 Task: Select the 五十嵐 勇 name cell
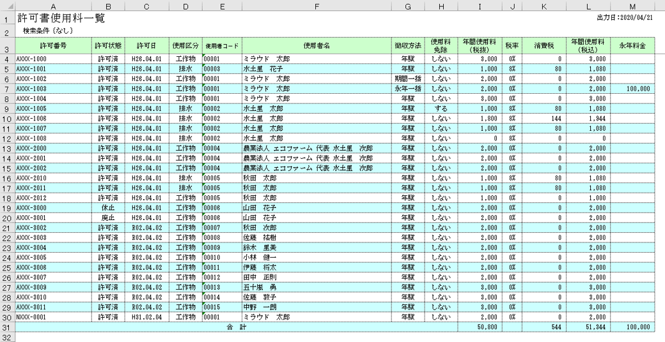tap(317, 287)
